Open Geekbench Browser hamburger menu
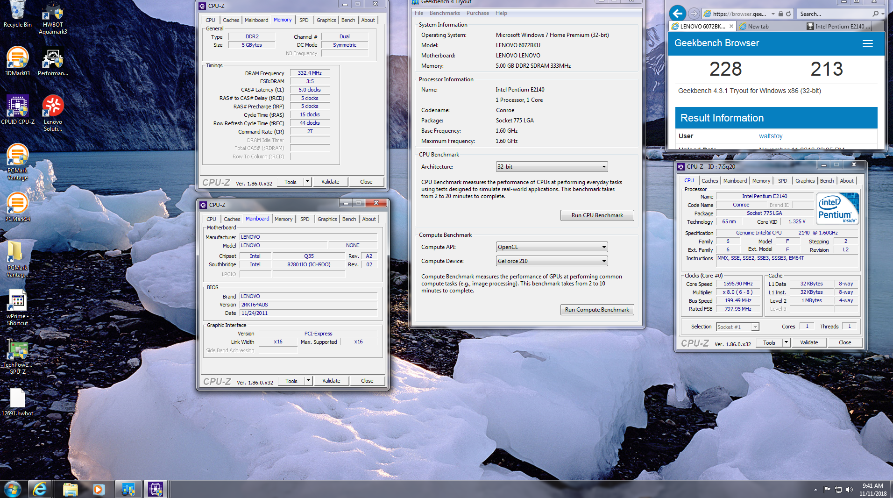Image resolution: width=893 pixels, height=498 pixels. tap(868, 43)
